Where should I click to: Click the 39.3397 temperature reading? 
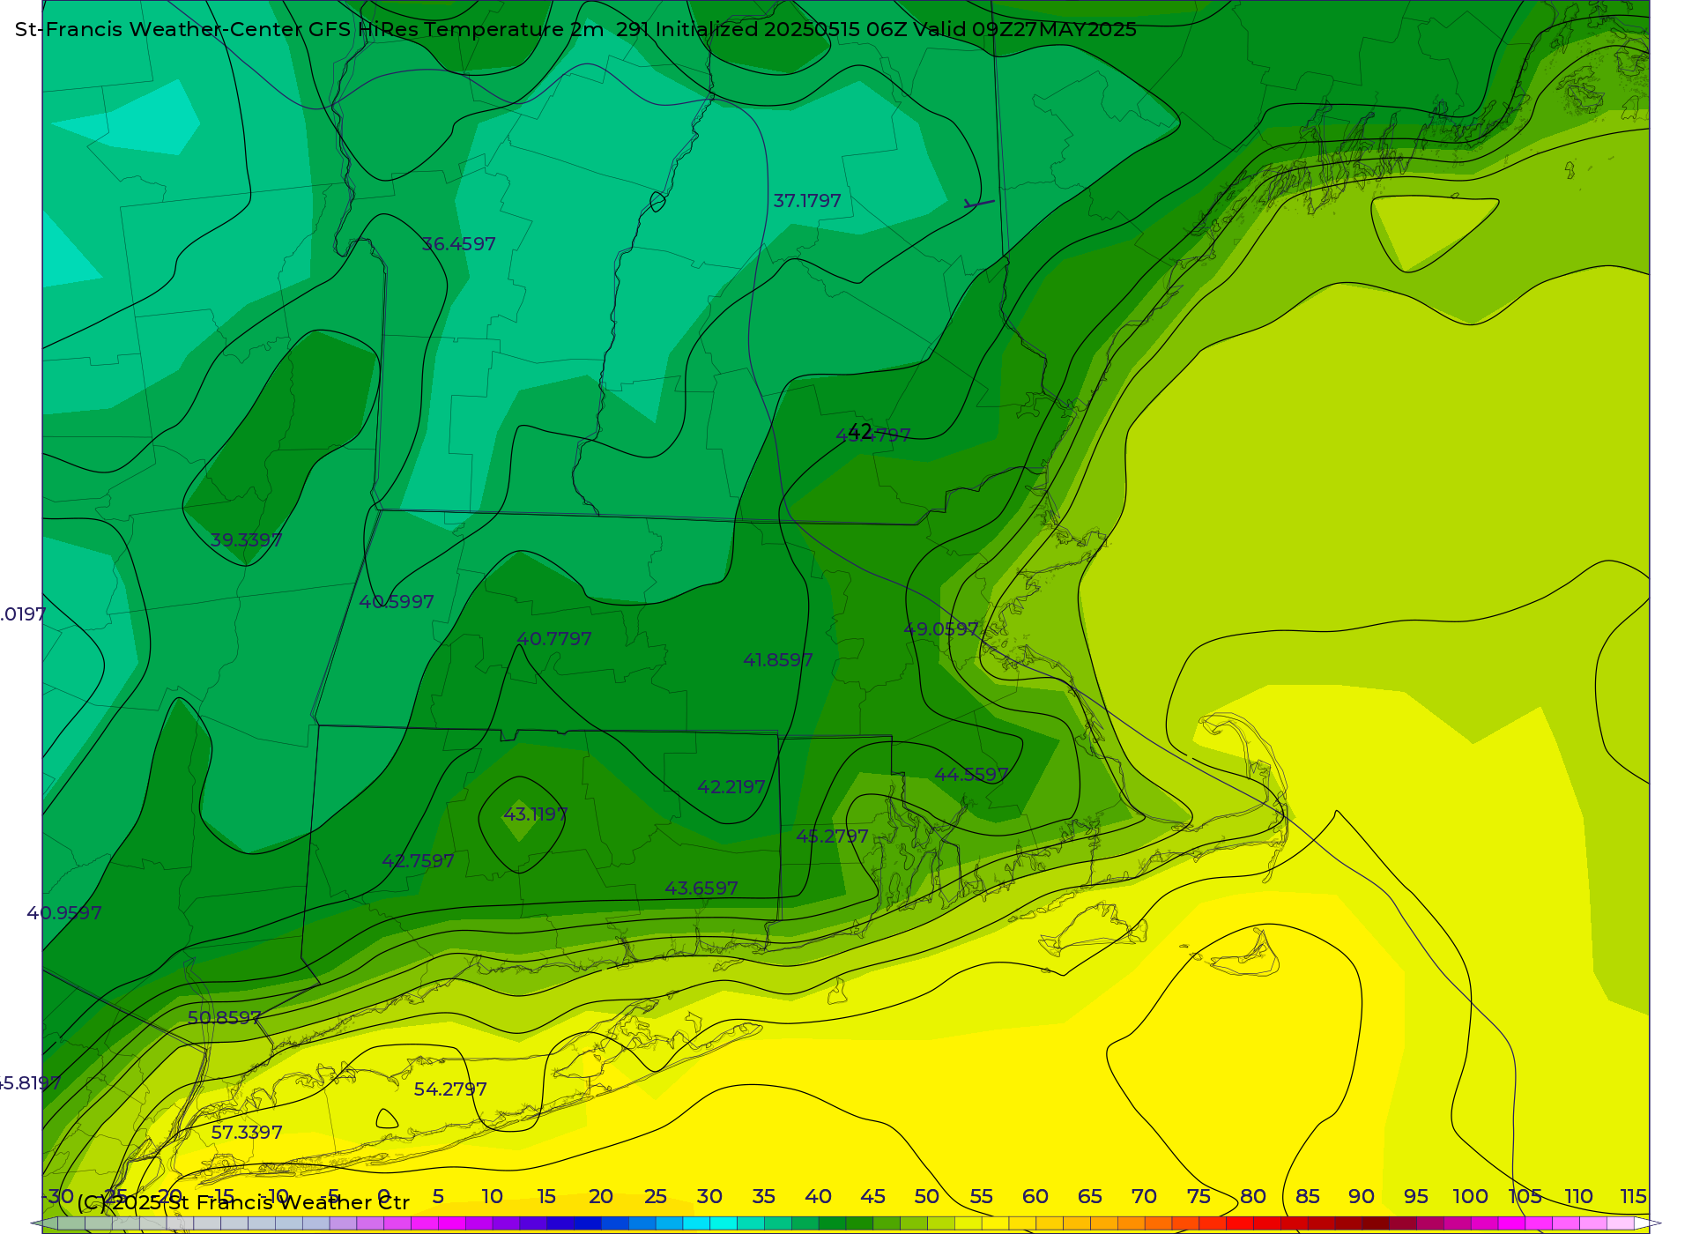pos(246,540)
